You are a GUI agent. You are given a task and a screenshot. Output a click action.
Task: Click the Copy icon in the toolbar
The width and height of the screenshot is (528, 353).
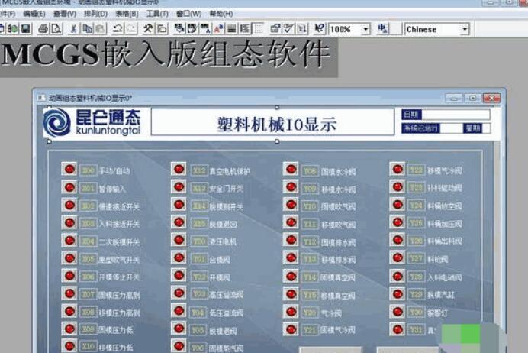pyautogui.click(x=87, y=29)
